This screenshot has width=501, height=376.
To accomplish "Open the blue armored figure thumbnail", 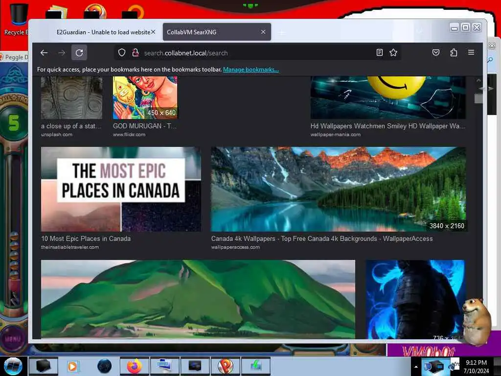I will point(415,299).
